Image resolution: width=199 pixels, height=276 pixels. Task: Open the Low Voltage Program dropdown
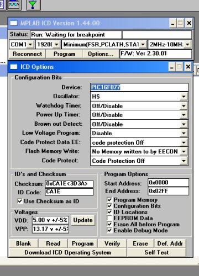click(x=184, y=133)
